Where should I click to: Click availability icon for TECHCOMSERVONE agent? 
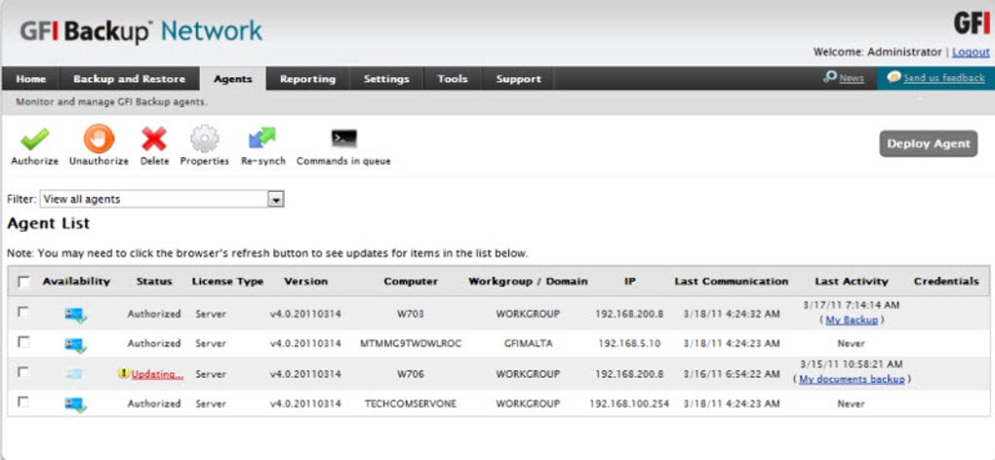tap(75, 403)
